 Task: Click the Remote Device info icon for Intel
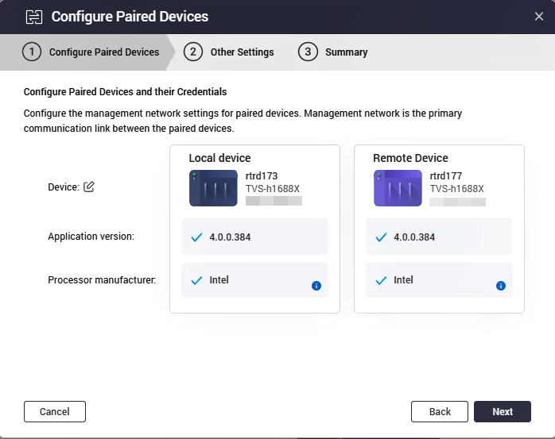[501, 286]
